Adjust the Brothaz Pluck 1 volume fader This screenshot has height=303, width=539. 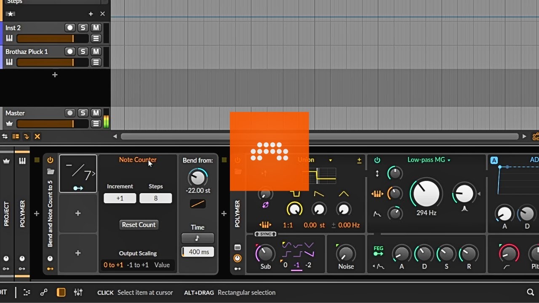[x=52, y=62]
